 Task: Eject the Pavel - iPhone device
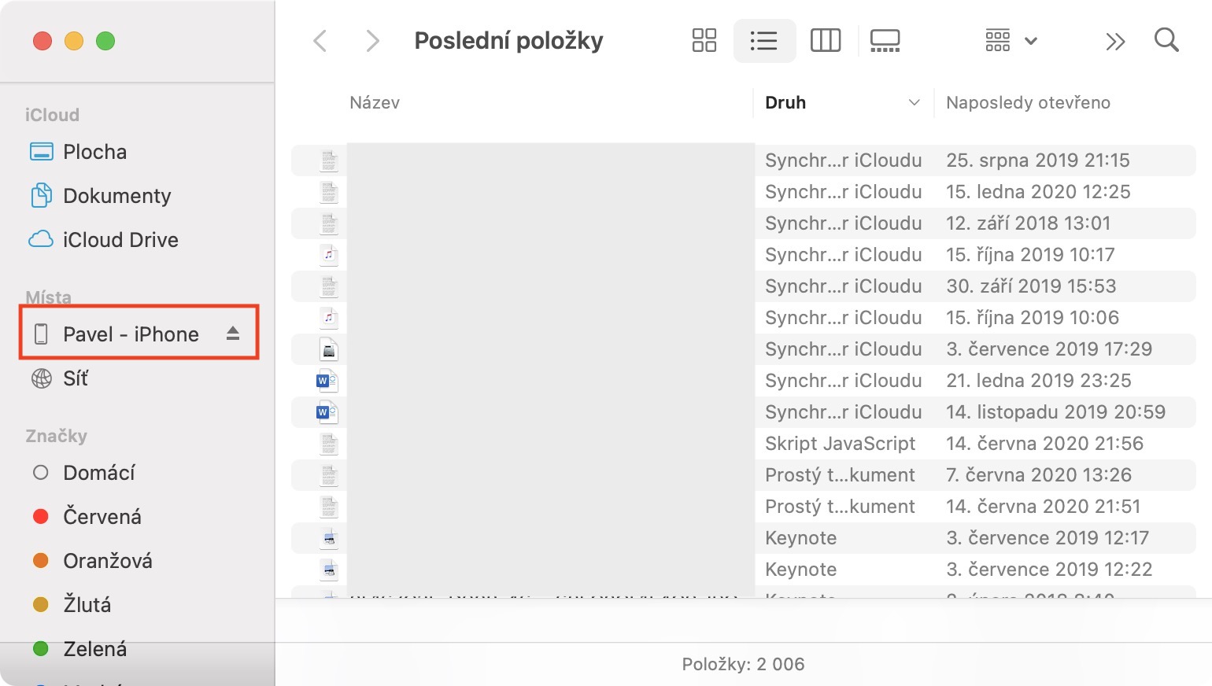[x=233, y=334]
